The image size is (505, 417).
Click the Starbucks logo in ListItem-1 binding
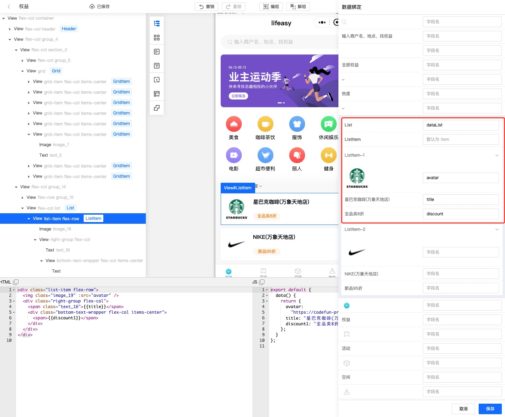[357, 178]
